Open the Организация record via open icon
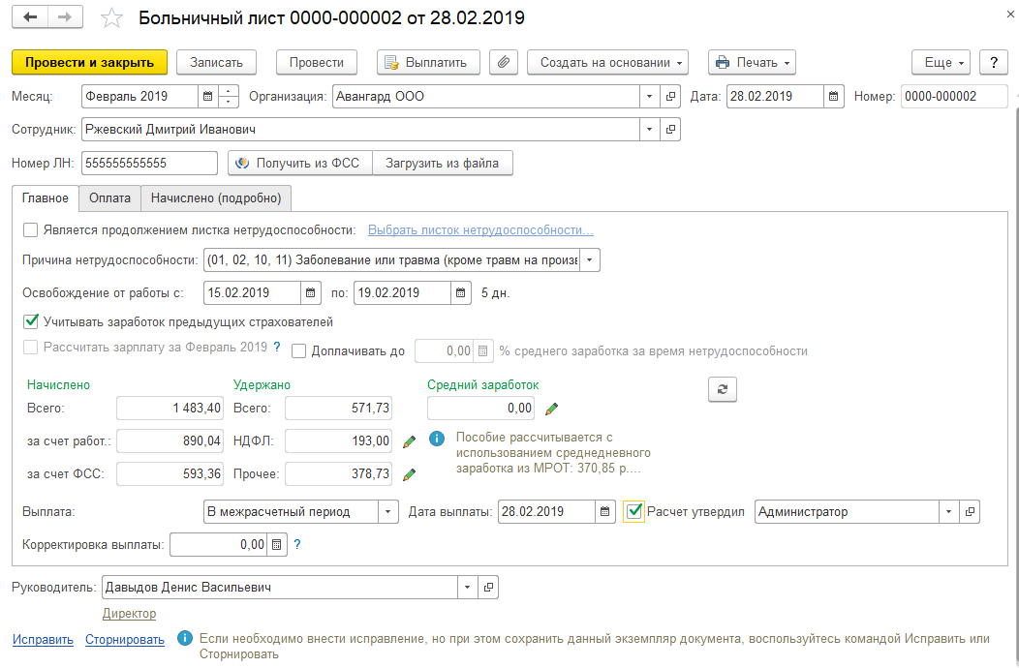This screenshot has width=1019, height=668. 670,96
